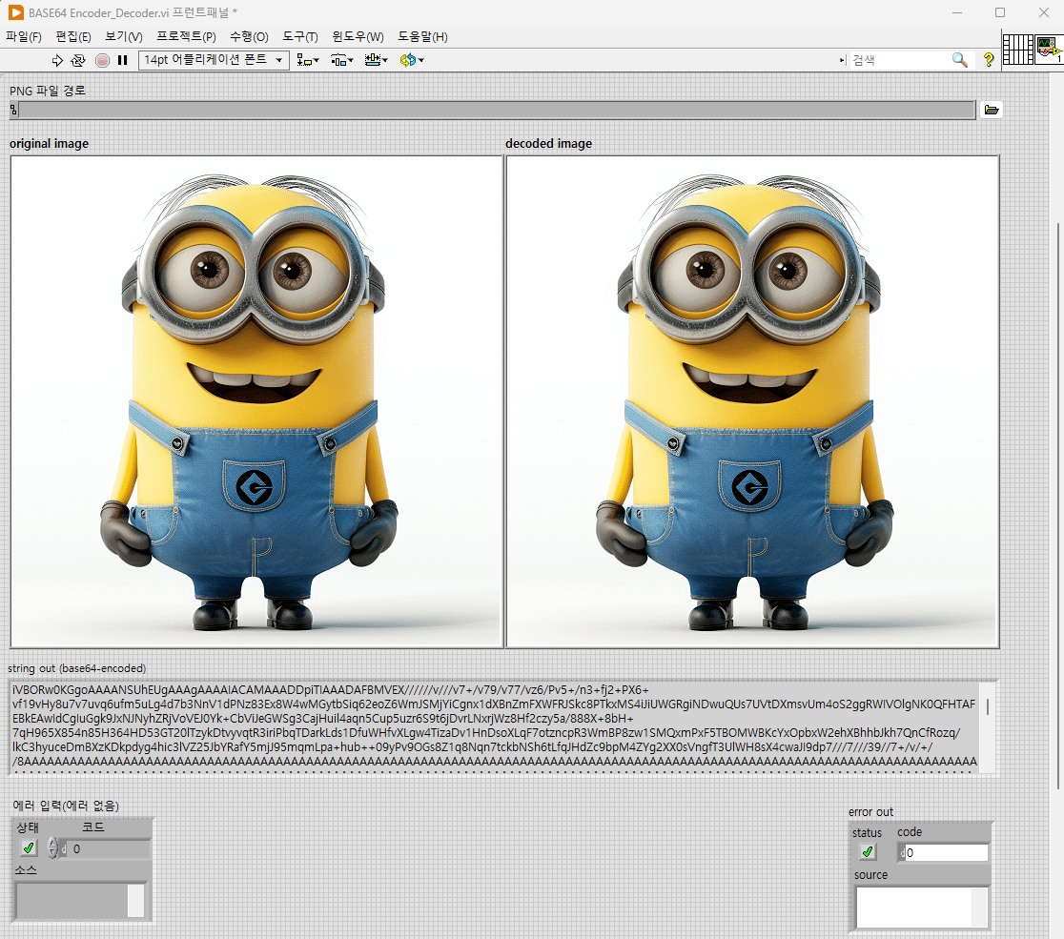Click the browse folder button for PNG path
The height and width of the screenshot is (939, 1064).
(x=992, y=110)
